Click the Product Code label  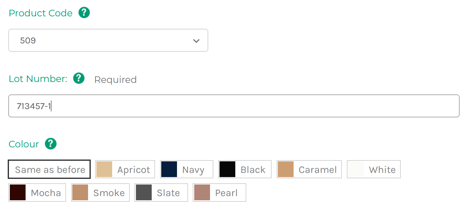41,13
